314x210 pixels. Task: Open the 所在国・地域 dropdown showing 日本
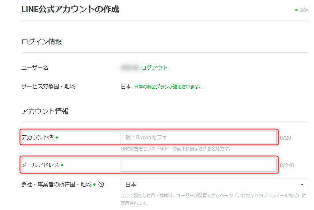(214, 185)
